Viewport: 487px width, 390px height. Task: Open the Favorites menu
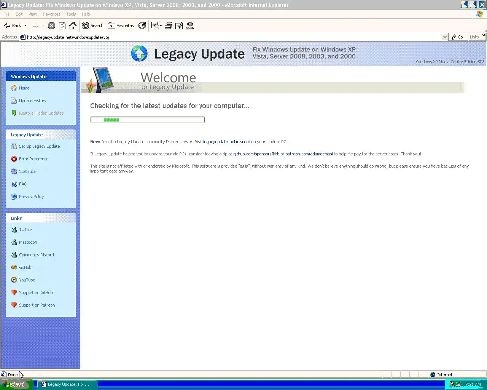pos(52,14)
